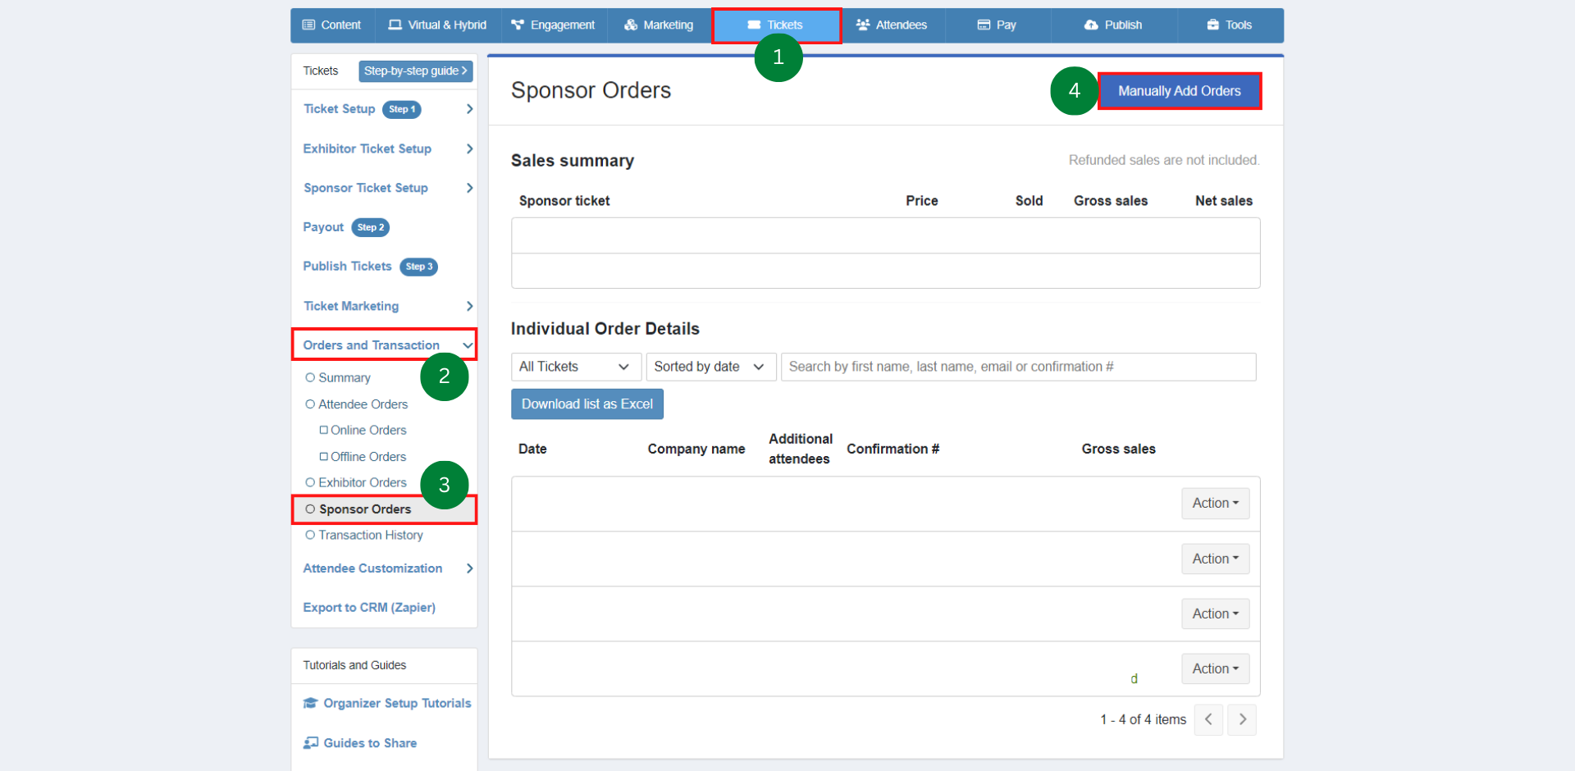1575x771 pixels.
Task: Expand Sponsor Ticket Setup chevron
Action: (x=469, y=188)
